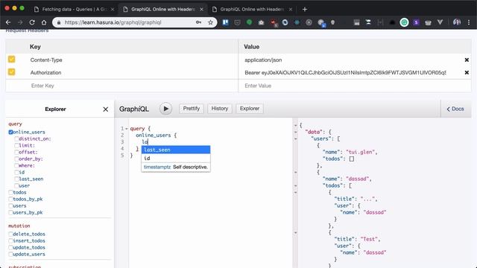
Task: Open saved passwords key icon
Action: (x=199, y=22)
